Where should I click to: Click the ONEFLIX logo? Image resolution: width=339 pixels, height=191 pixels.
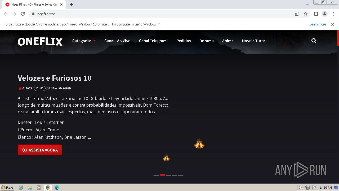(x=40, y=42)
